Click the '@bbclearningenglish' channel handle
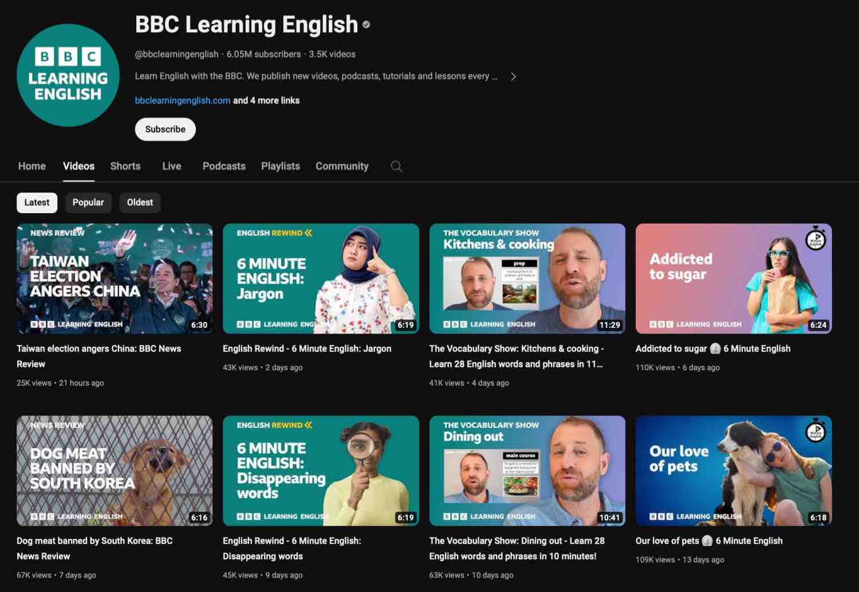This screenshot has width=859, height=592. [176, 54]
